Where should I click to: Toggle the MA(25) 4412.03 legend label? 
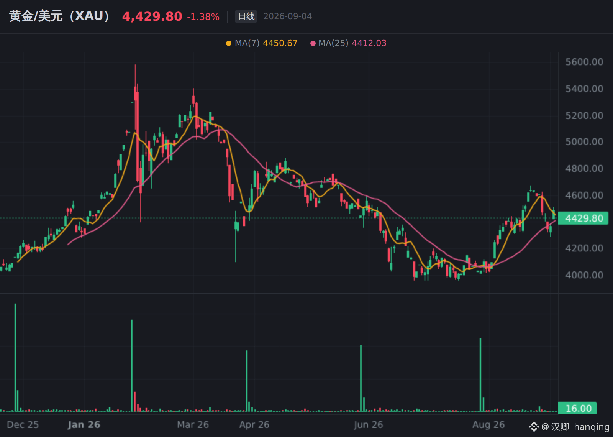(352, 43)
